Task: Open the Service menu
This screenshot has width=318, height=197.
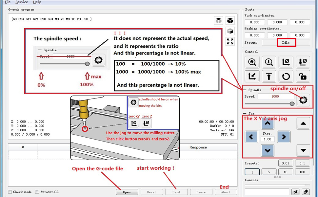Action: coord(22,2)
